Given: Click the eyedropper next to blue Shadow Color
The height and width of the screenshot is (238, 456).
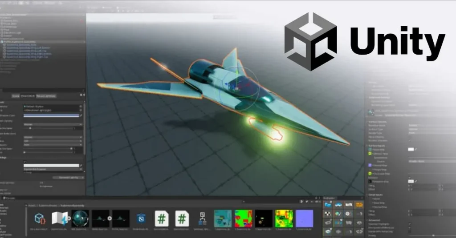Looking at the screenshot, I should click(x=81, y=115).
